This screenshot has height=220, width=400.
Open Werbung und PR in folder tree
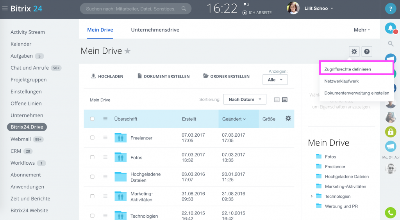[x=341, y=206]
